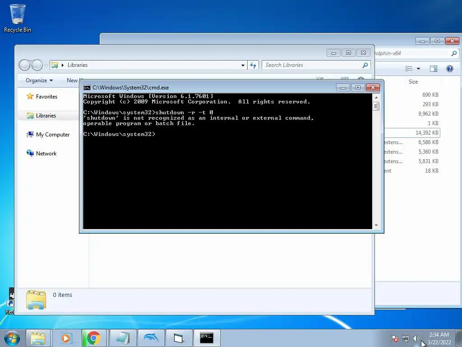The image size is (462, 347).
Task: Expand the address bar history dropdown
Action: 243,65
